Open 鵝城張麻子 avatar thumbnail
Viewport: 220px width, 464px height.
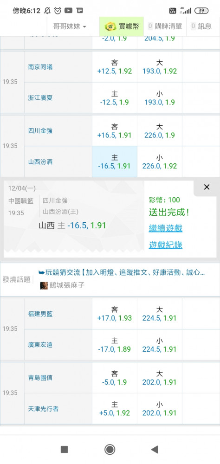(x=44, y=285)
